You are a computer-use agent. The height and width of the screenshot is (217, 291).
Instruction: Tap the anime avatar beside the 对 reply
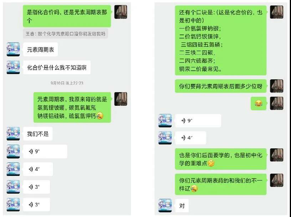[x=165, y=205]
